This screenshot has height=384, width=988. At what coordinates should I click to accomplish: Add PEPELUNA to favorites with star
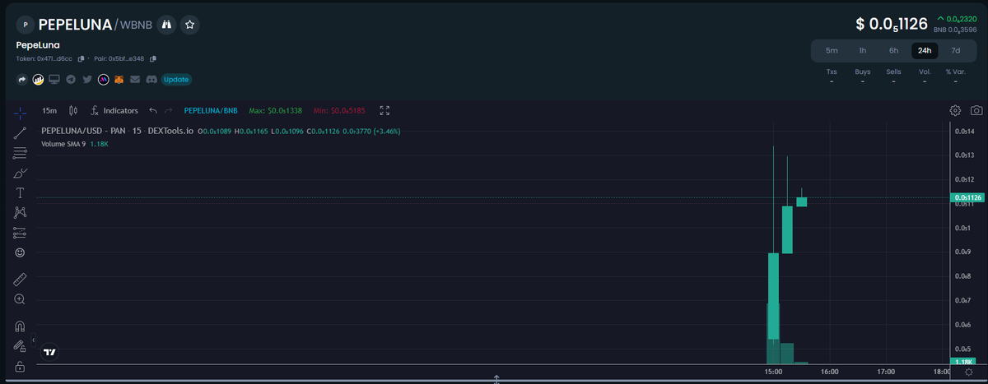189,25
